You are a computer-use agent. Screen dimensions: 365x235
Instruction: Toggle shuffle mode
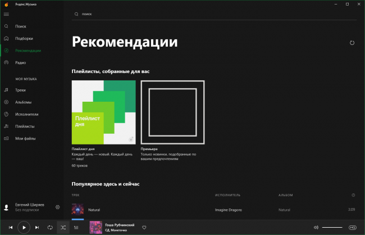[x=63, y=228]
